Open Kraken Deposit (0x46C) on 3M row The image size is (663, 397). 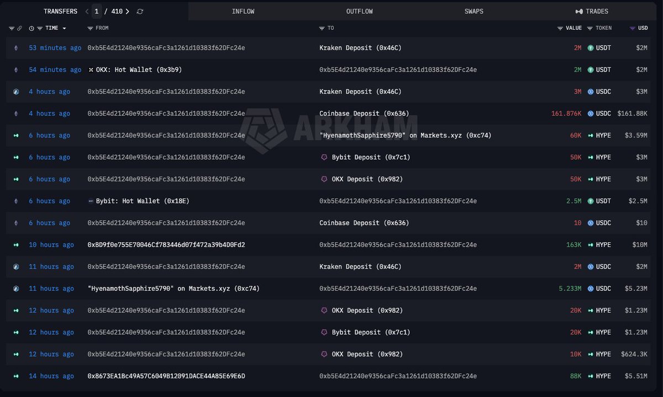pyautogui.click(x=360, y=92)
